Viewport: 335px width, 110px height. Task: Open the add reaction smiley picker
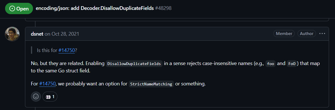[x=36, y=97]
